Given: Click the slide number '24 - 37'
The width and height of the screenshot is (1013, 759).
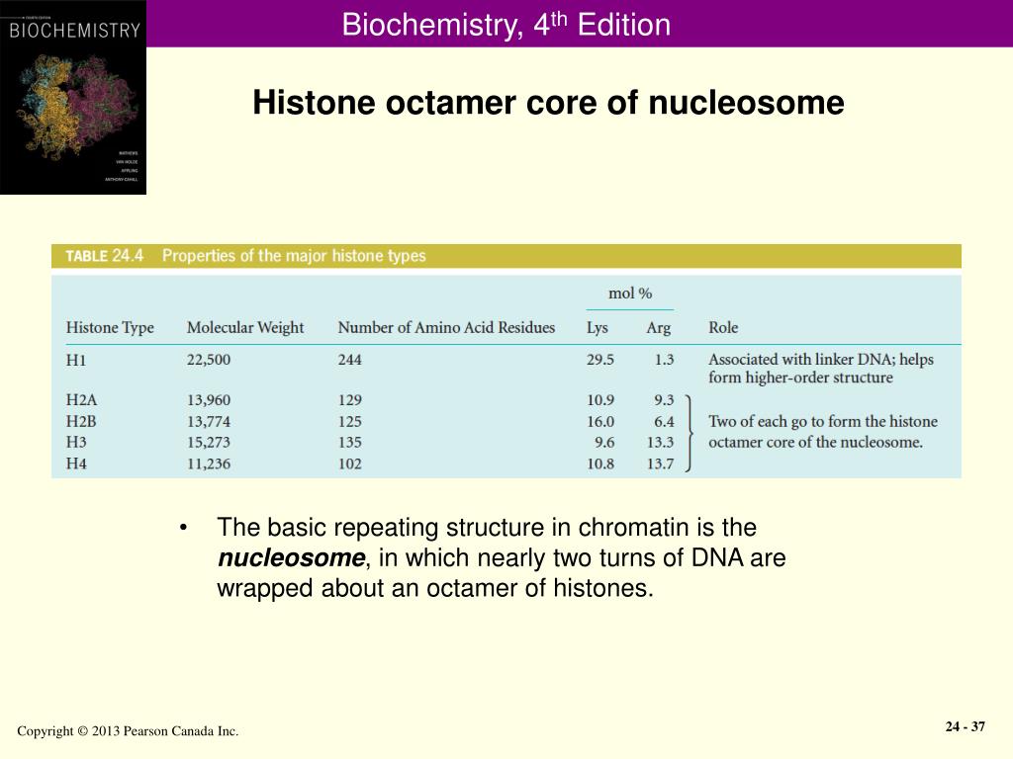Looking at the screenshot, I should coord(966,726).
